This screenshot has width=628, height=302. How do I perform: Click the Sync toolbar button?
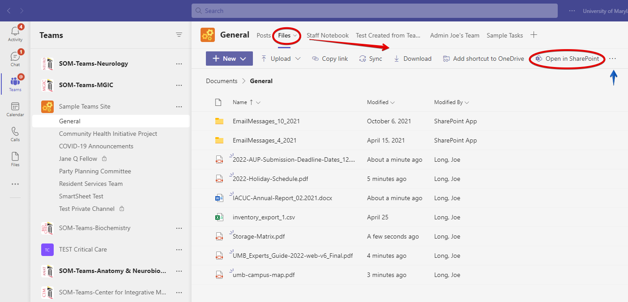point(371,59)
